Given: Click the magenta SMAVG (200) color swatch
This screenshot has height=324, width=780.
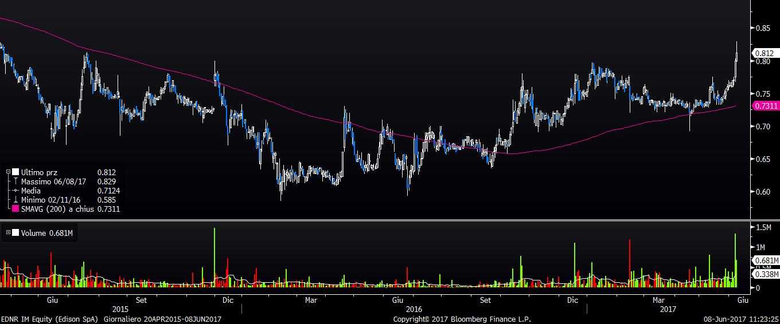Looking at the screenshot, I should [x=15, y=209].
